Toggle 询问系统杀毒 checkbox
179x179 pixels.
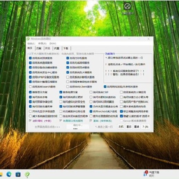30,97
